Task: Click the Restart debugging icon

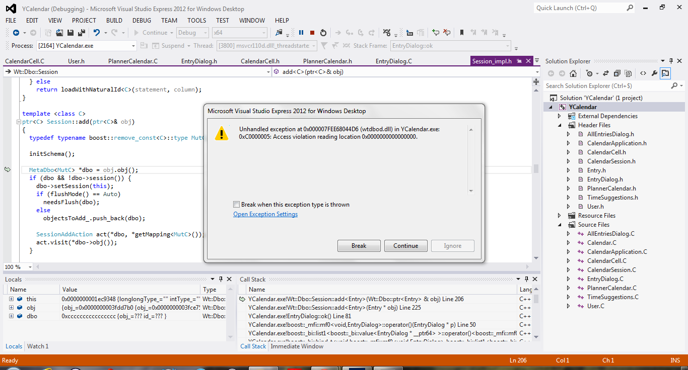Action: coord(323,33)
